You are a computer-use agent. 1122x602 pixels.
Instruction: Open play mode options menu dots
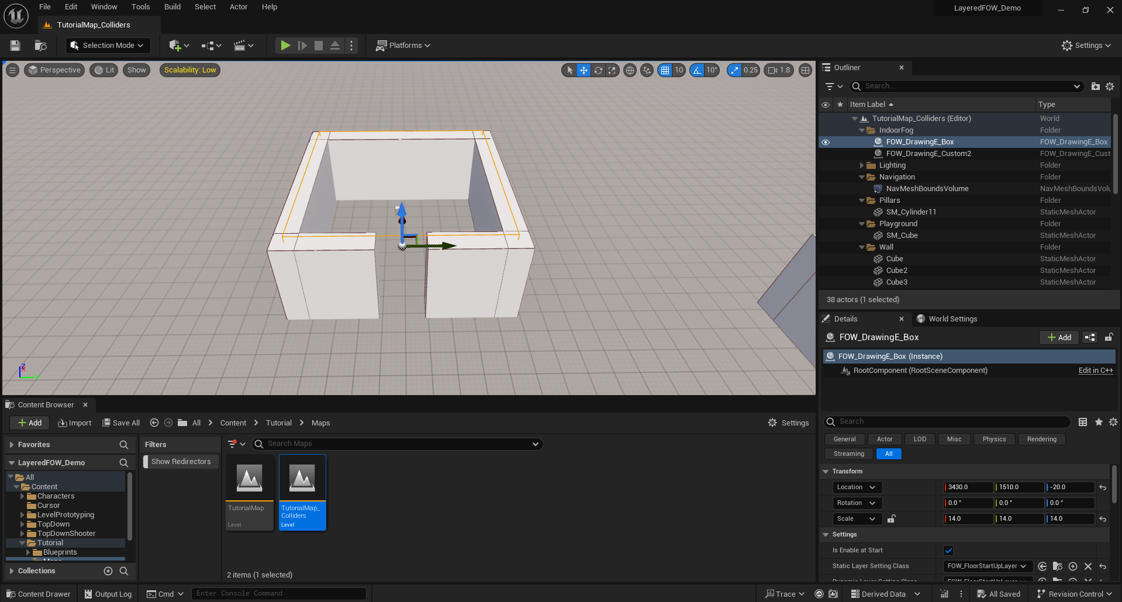click(351, 46)
